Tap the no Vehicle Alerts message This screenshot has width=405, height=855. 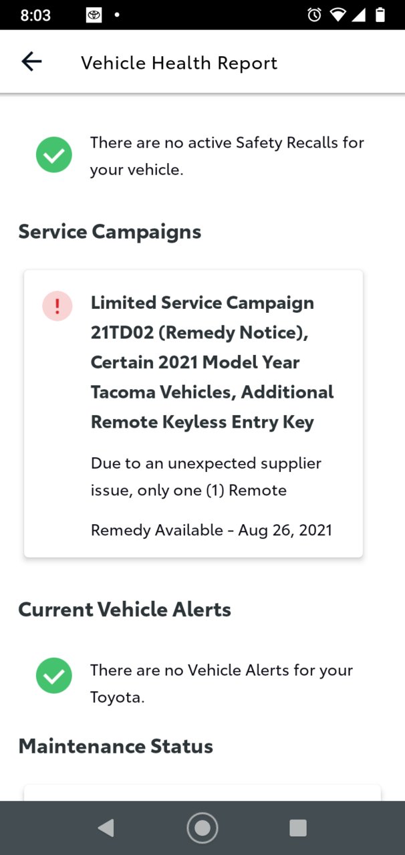point(221,683)
